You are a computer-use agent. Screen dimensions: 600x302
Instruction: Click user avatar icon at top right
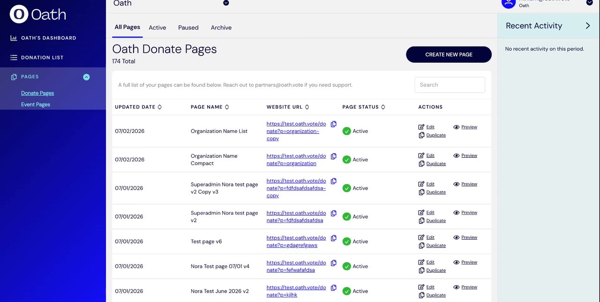[x=509, y=3]
